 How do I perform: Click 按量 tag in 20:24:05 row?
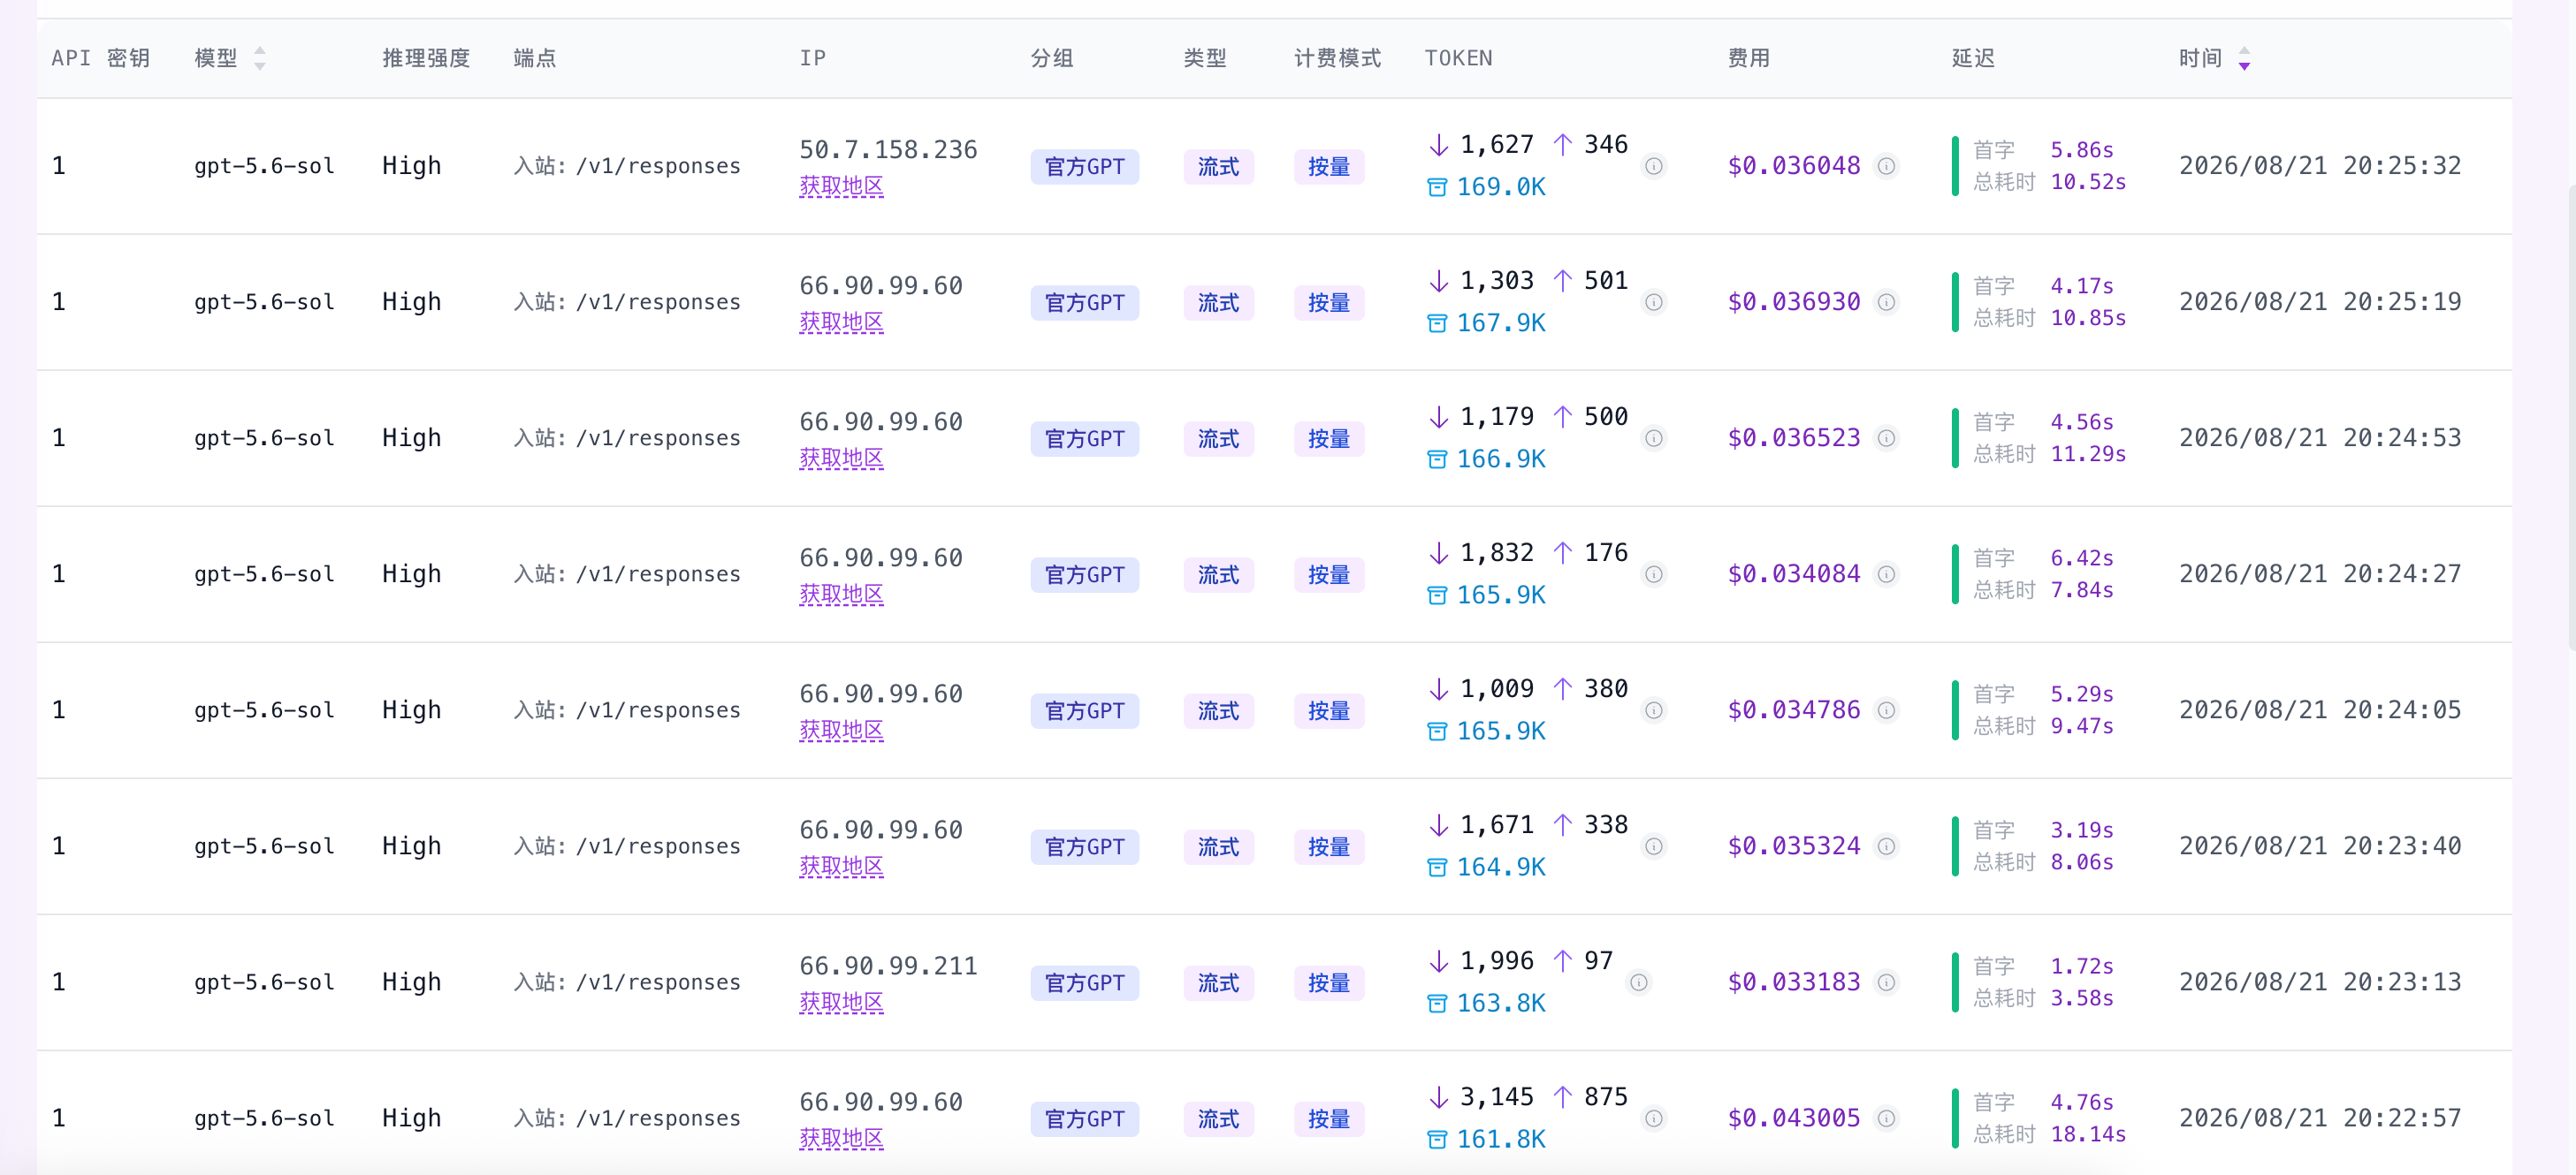1328,709
